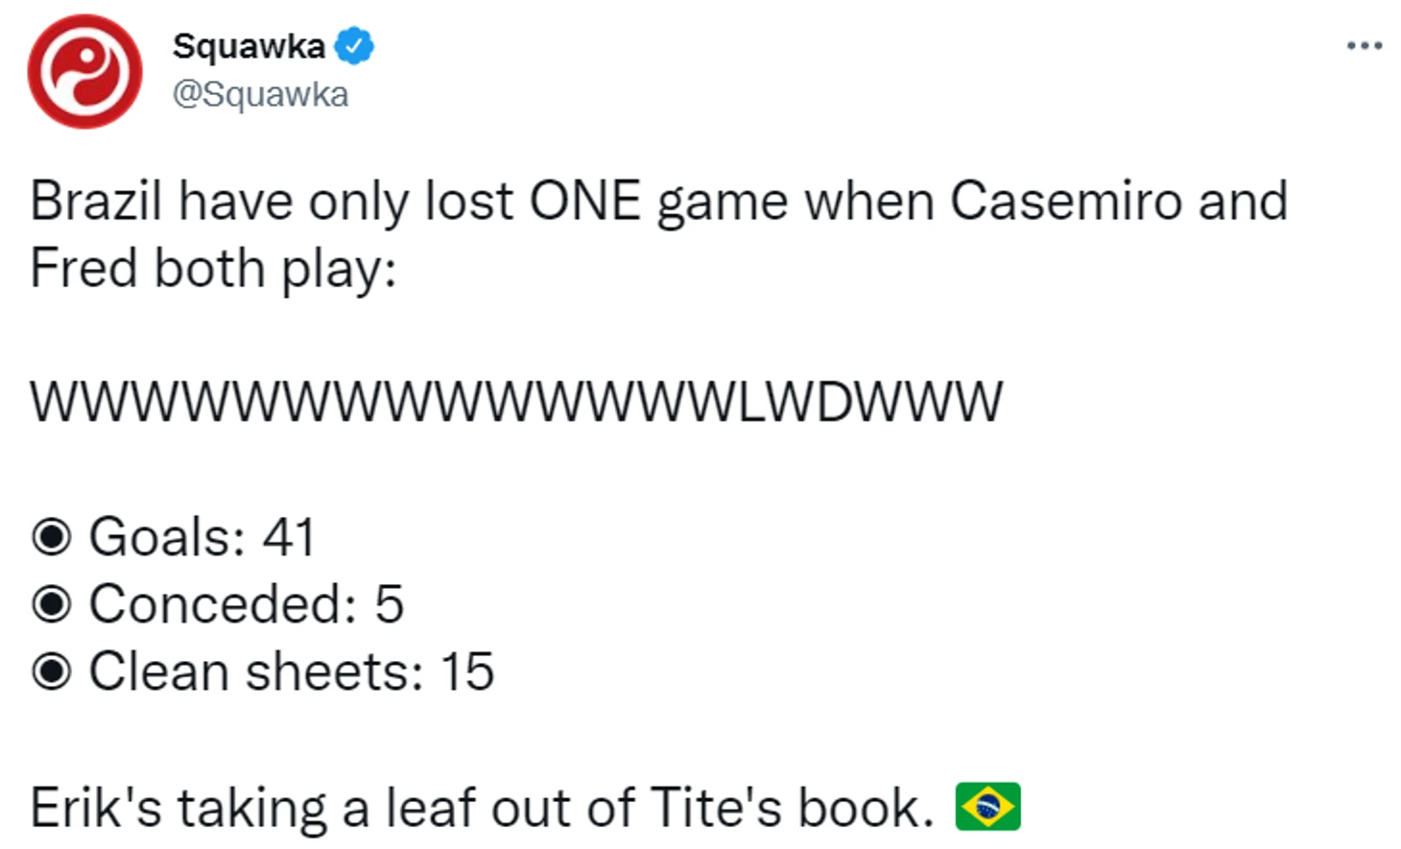Click the bullet icon beside Clean sheets
The width and height of the screenshot is (1401, 849).
pos(51,672)
